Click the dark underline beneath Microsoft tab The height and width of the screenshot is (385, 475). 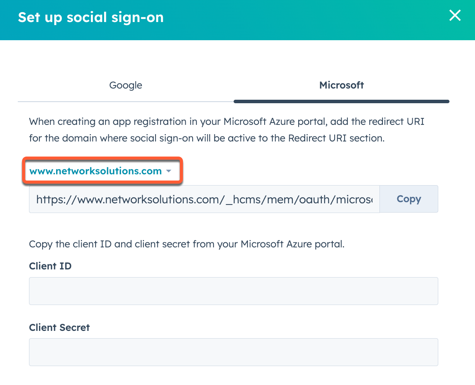pos(341,102)
